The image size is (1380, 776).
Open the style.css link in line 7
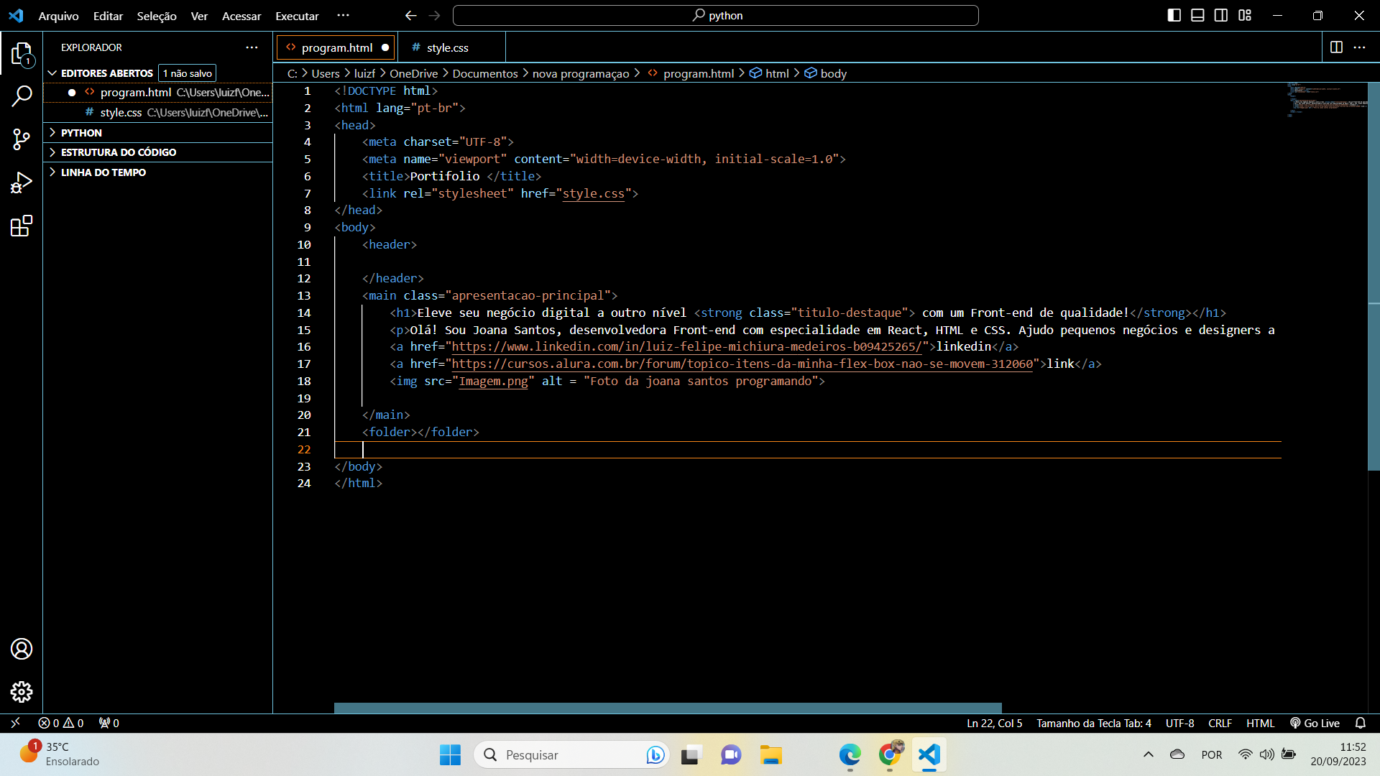[x=594, y=193]
